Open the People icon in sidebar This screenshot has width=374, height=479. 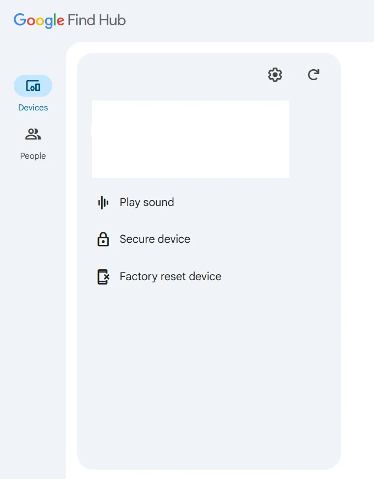[33, 135]
